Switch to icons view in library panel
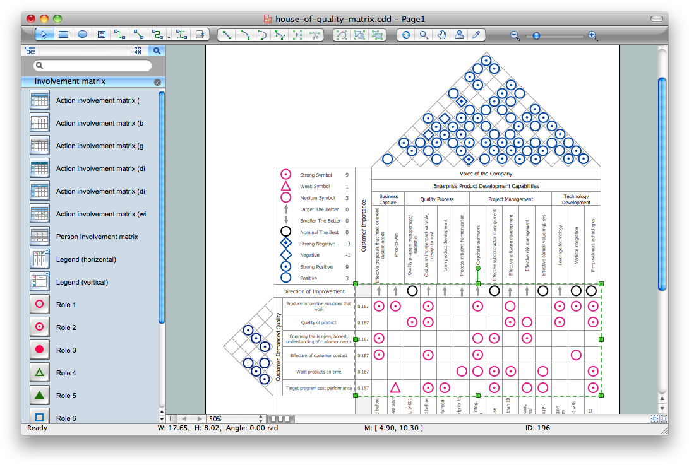The width and height of the screenshot is (689, 465). (138, 50)
